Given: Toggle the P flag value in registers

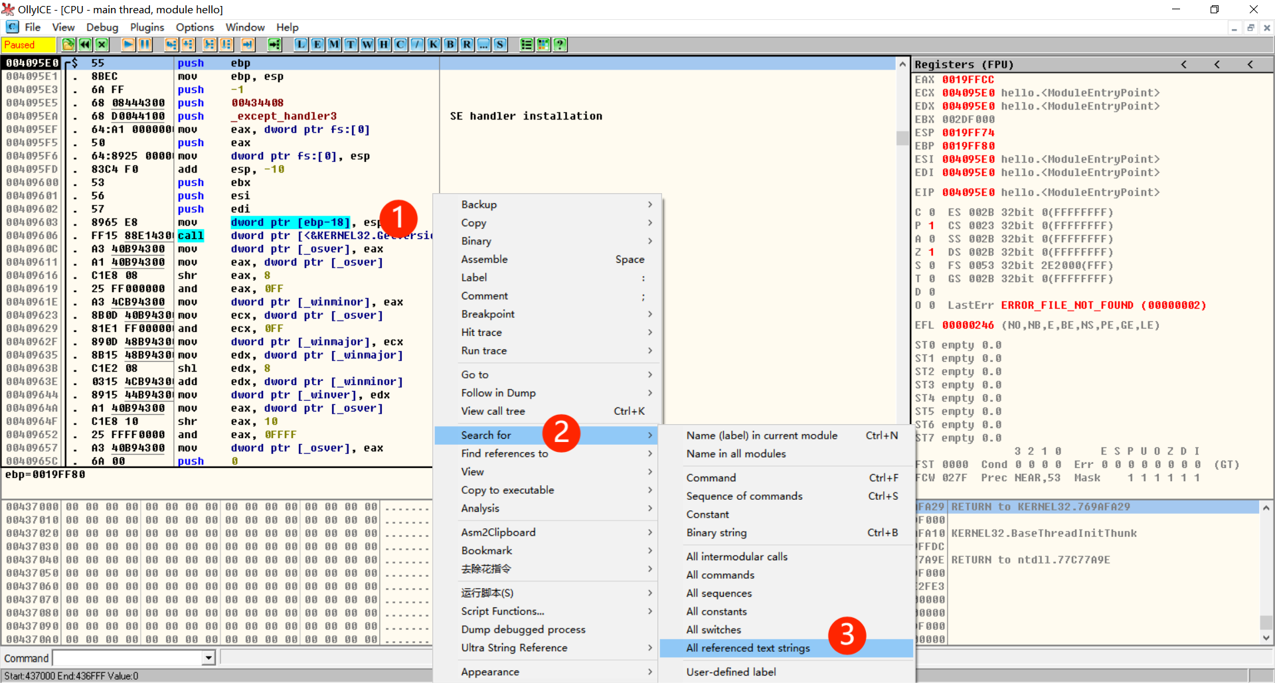Looking at the screenshot, I should tap(931, 226).
